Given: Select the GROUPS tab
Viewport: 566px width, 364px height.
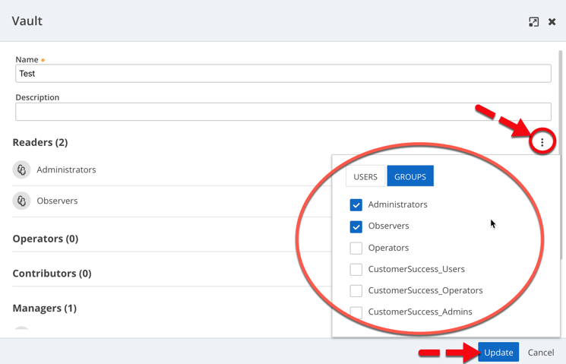Looking at the screenshot, I should click(x=410, y=176).
